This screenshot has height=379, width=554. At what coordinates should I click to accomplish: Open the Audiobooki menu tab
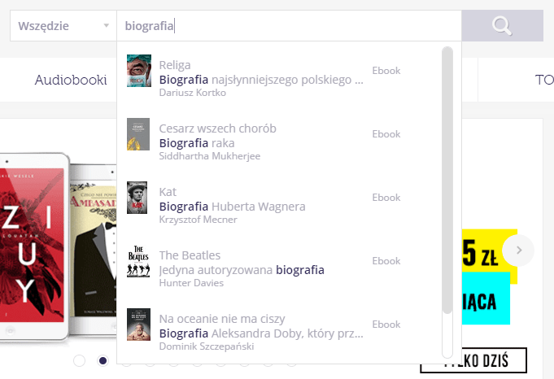click(71, 80)
